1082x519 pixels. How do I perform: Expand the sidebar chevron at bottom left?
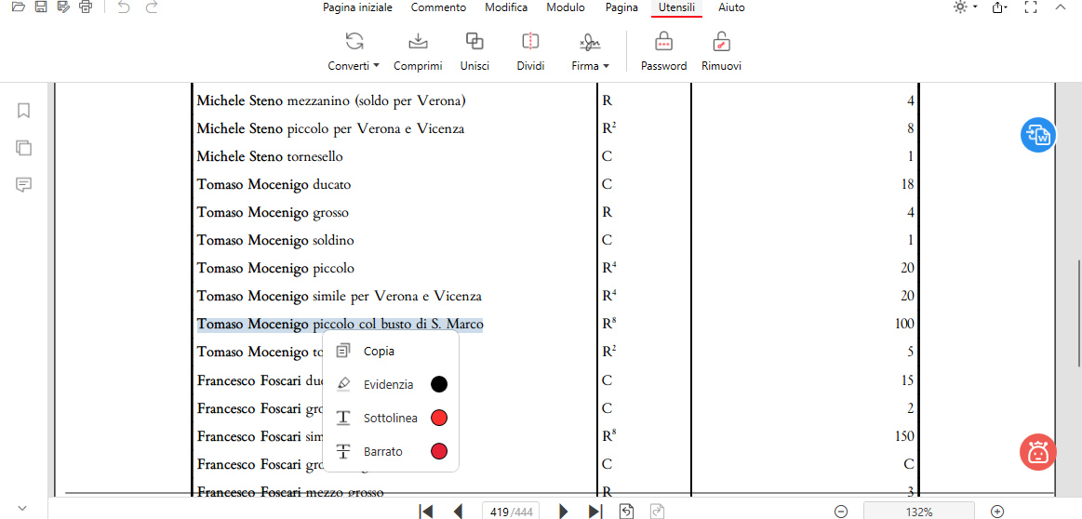tap(22, 507)
